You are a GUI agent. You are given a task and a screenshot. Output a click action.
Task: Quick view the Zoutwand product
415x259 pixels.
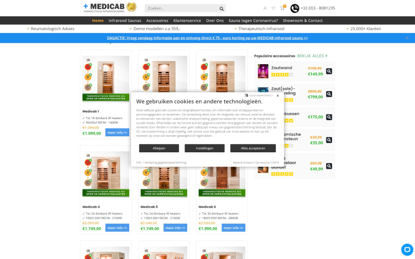(329, 71)
